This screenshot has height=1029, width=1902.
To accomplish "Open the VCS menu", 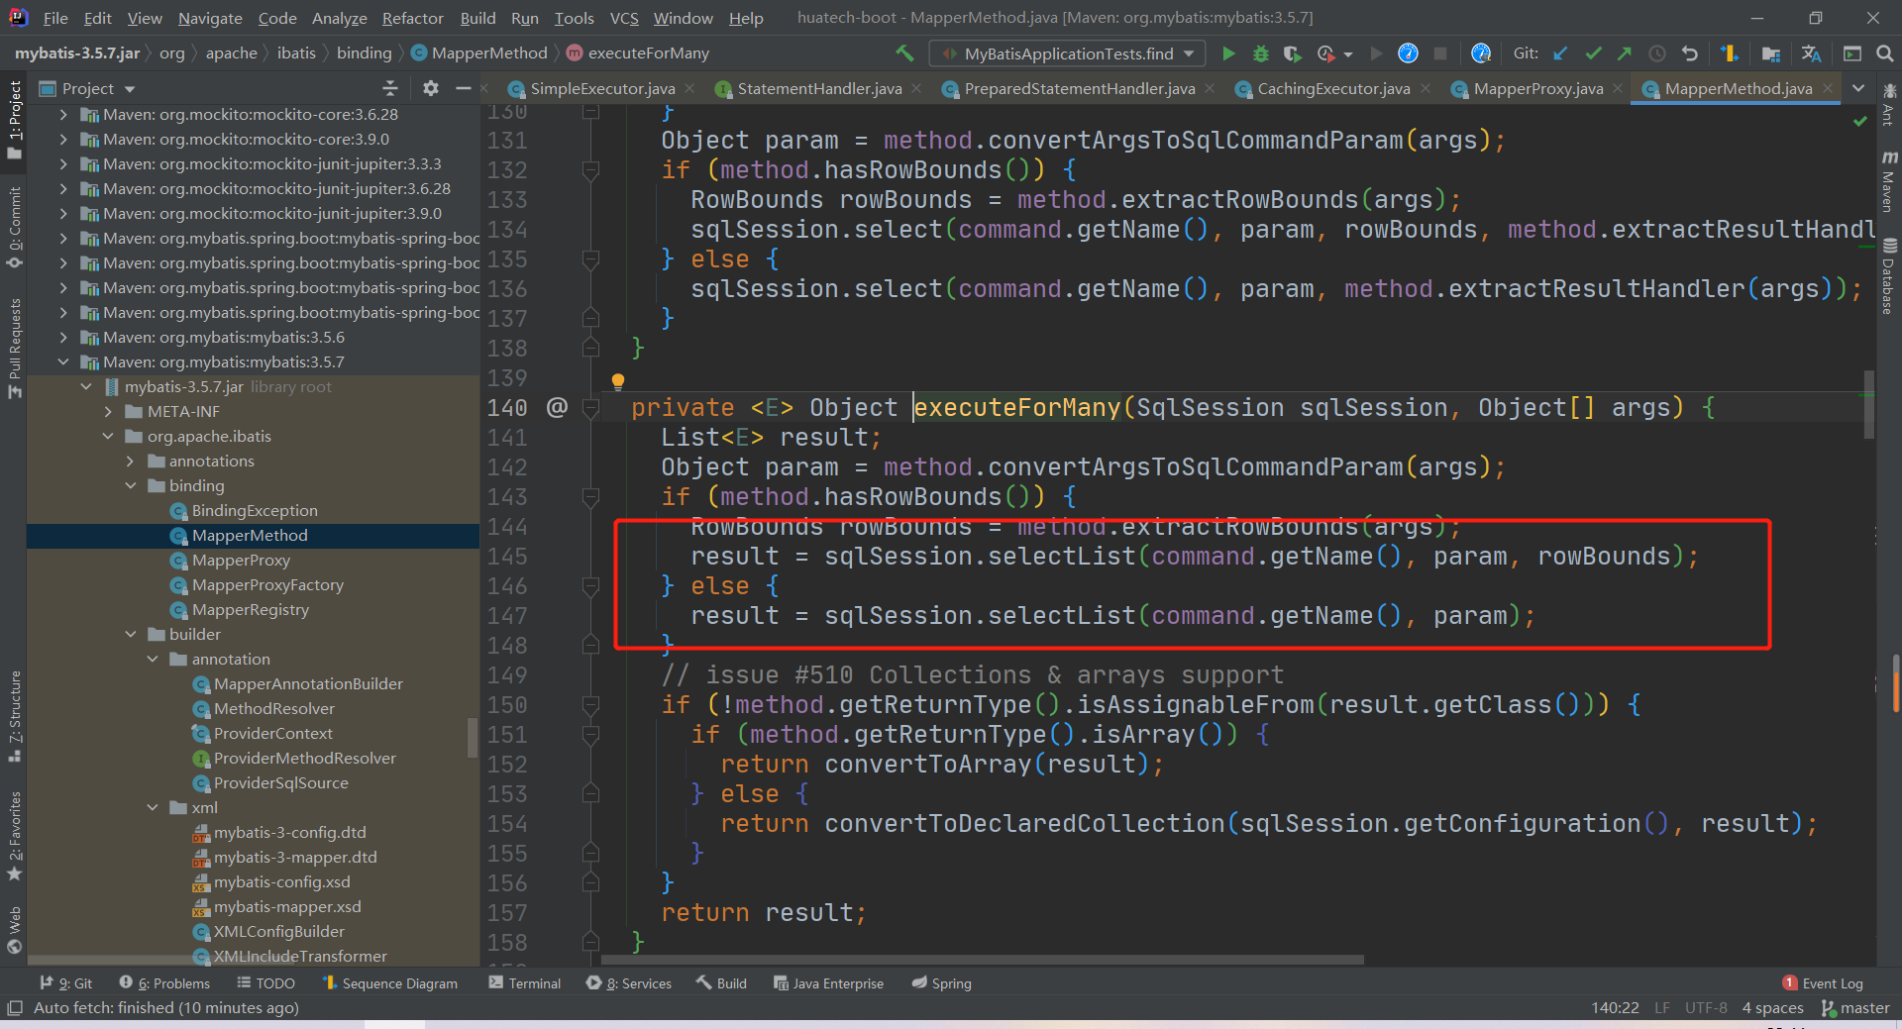I will point(624,18).
